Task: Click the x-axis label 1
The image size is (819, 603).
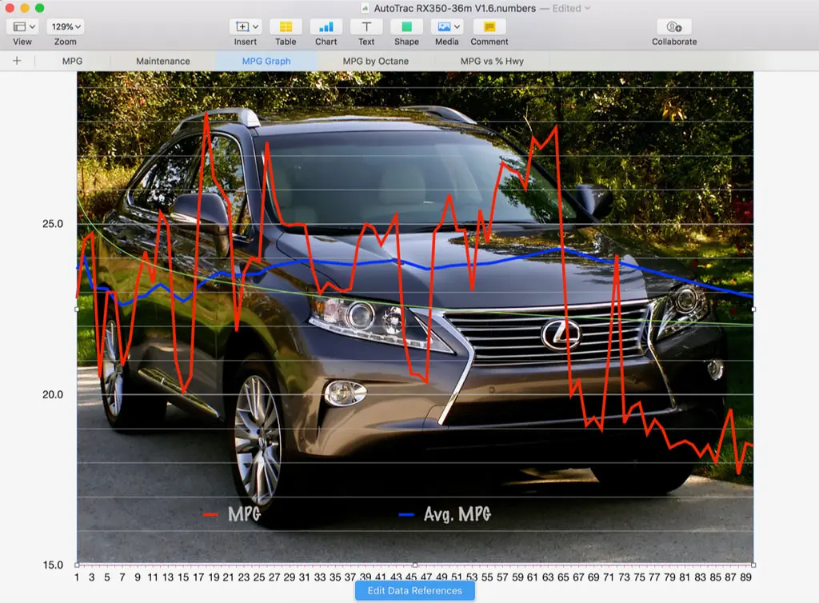Action: pyautogui.click(x=77, y=577)
